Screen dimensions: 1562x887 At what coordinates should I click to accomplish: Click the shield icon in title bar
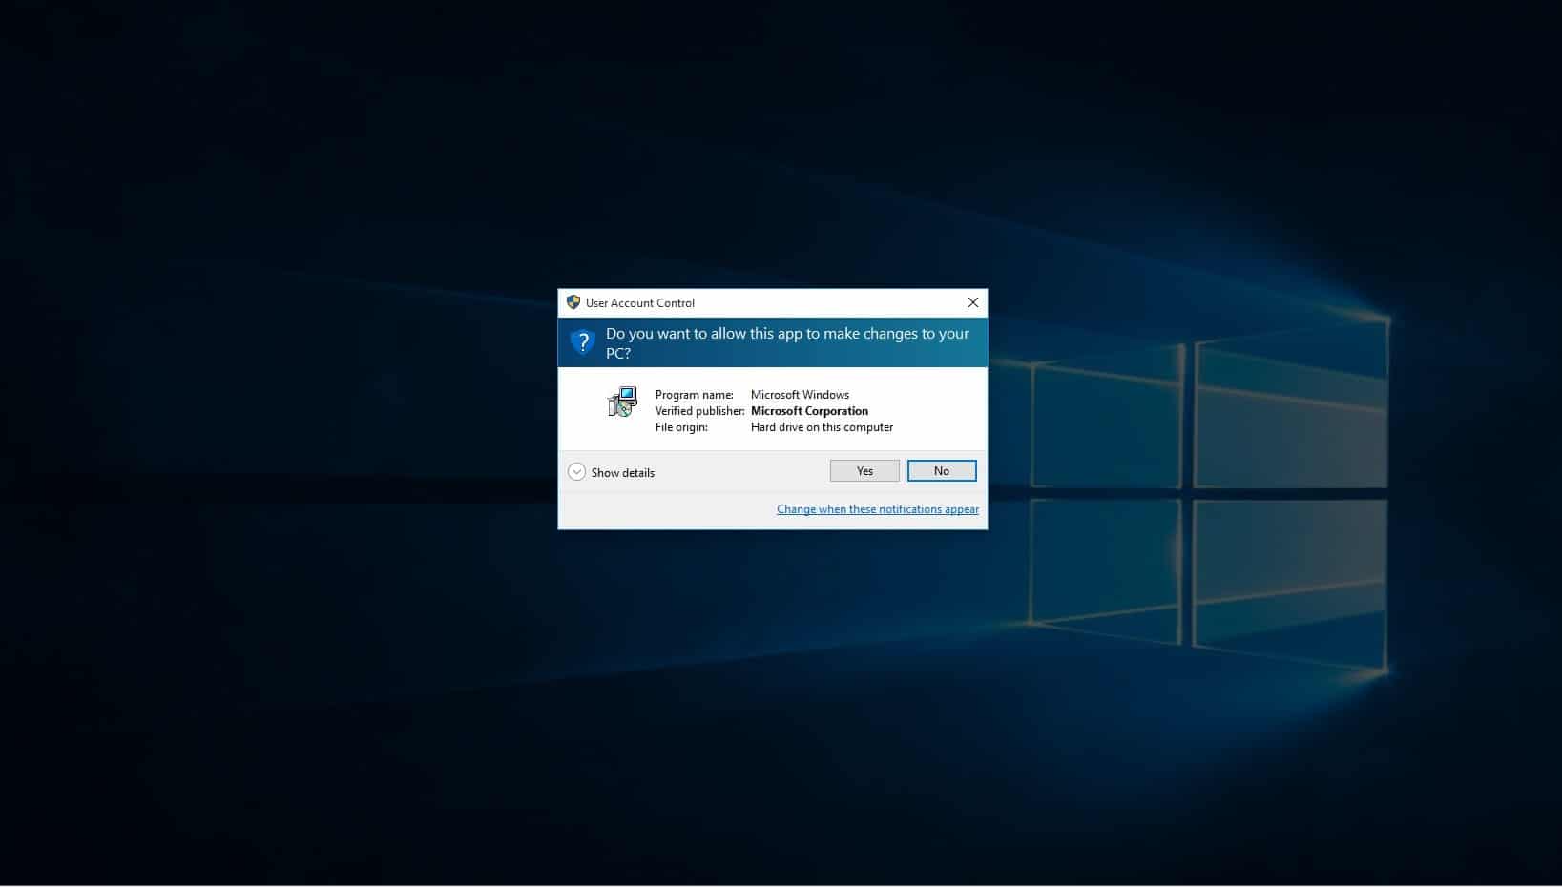pyautogui.click(x=573, y=302)
